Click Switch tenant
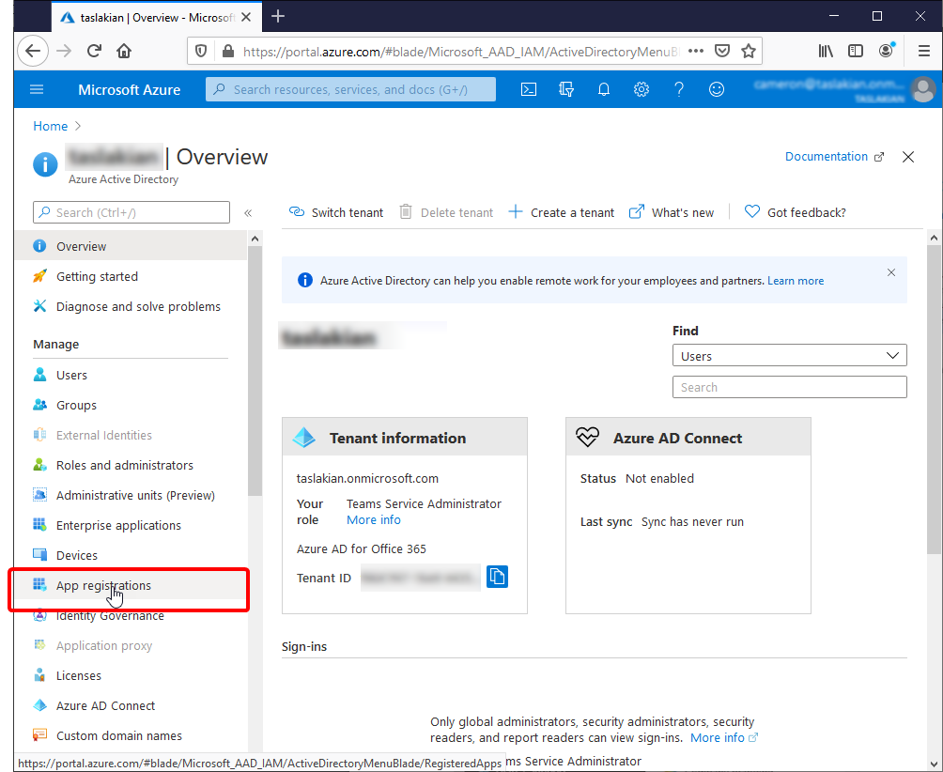The height and width of the screenshot is (772, 943). coord(336,213)
